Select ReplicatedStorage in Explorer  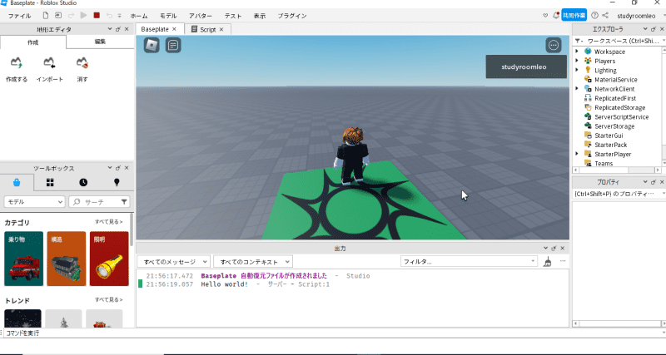pos(619,108)
